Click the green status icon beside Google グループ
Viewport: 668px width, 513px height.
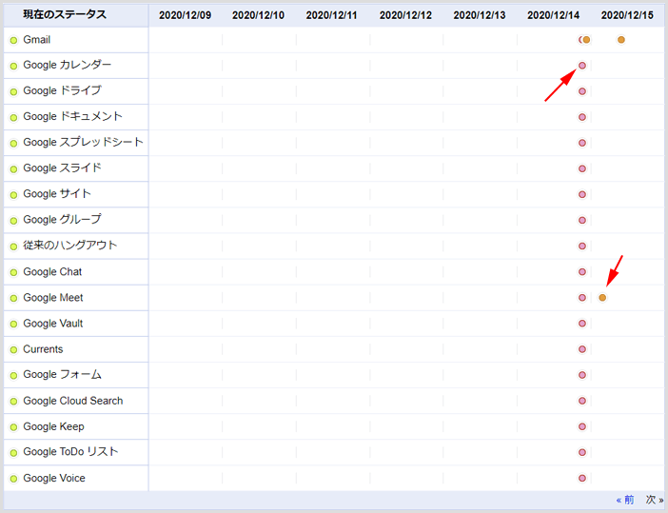click(13, 221)
